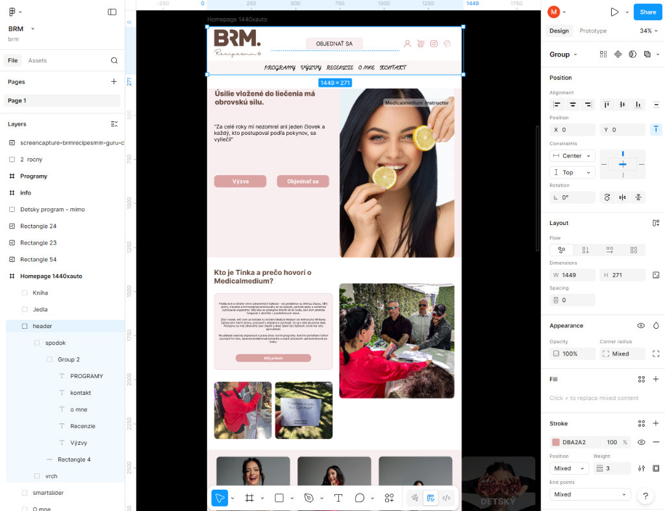Toggle the left sidebar panel icon

(112, 12)
